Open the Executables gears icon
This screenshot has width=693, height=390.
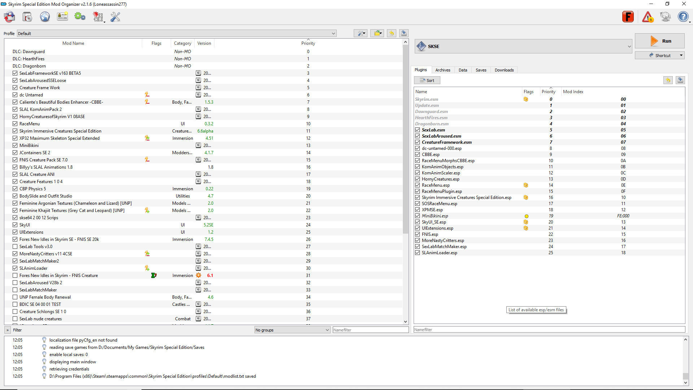pos(80,17)
